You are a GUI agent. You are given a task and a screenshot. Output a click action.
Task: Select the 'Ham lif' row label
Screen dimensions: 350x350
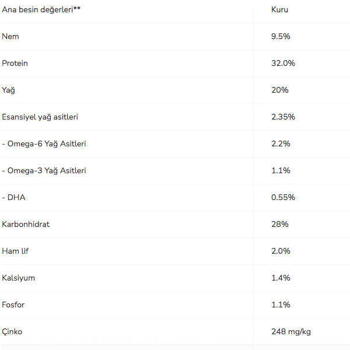(15, 251)
